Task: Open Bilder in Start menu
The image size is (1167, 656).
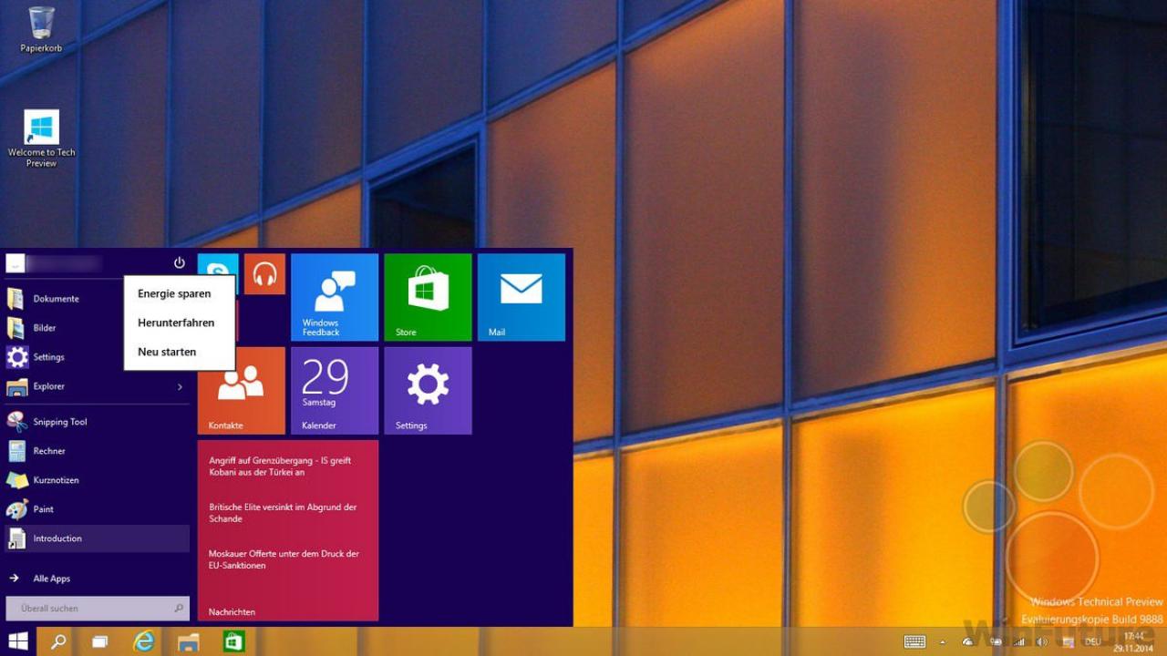Action: click(x=64, y=328)
